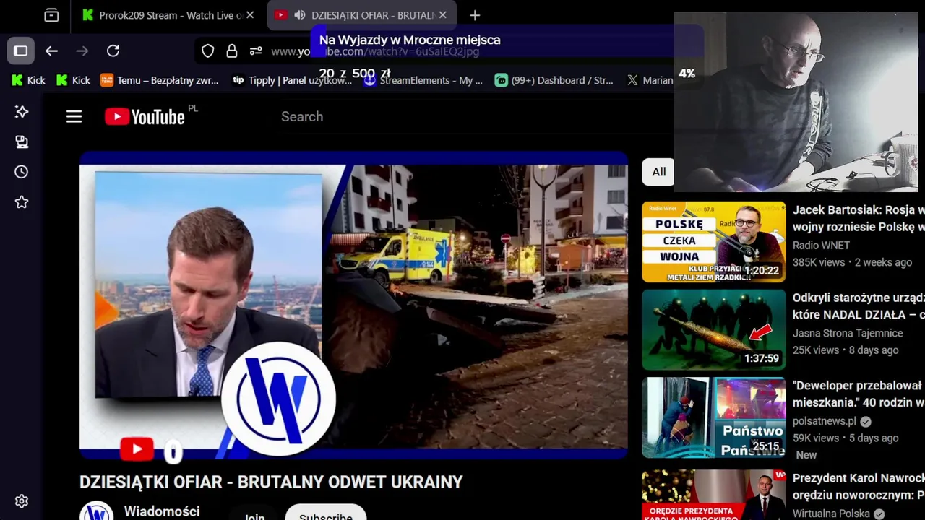Click the address bar URL field

434,51
